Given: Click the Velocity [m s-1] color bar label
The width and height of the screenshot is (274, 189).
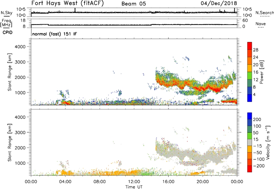Looking at the screenshot, I should coord(268,142).
